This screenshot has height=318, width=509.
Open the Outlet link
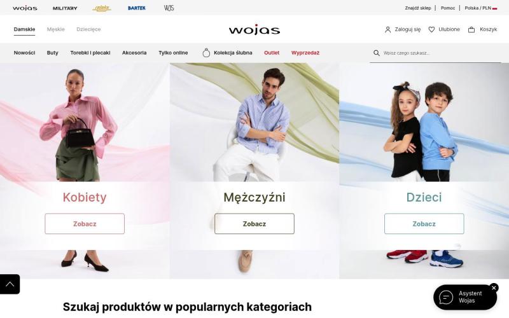pyautogui.click(x=272, y=53)
